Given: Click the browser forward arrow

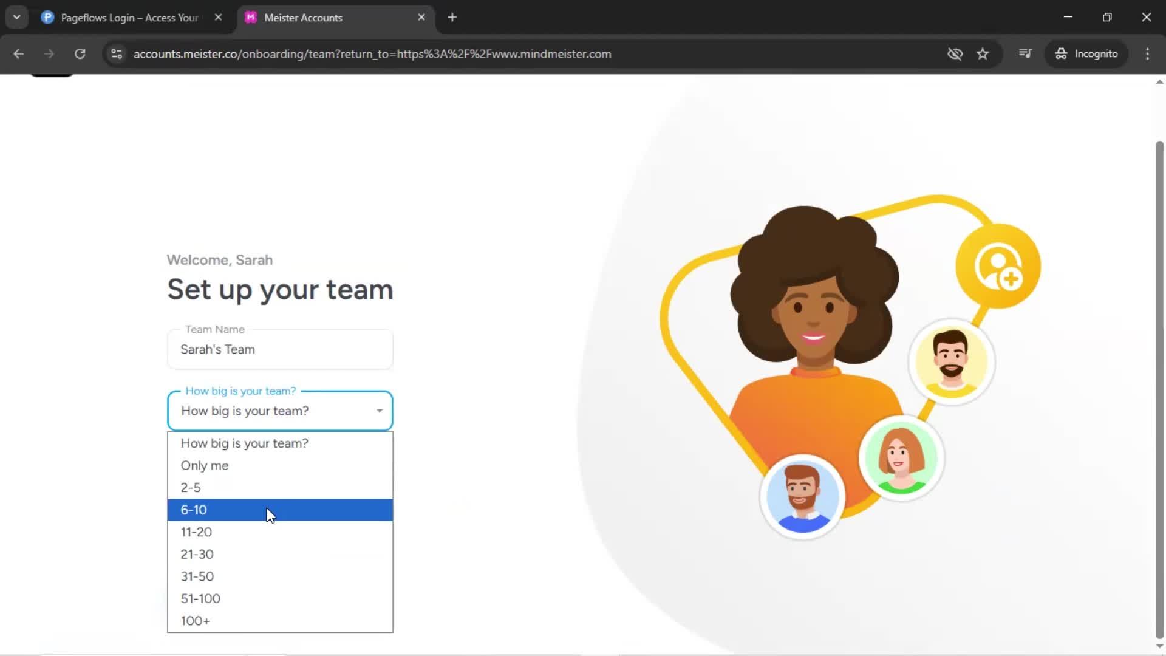Looking at the screenshot, I should click(49, 53).
